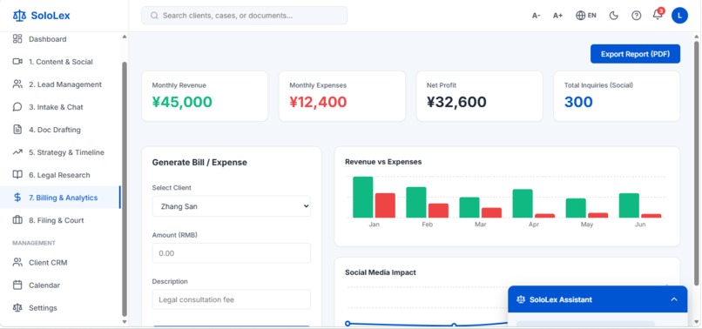Image resolution: width=702 pixels, height=329 pixels.
Task: Collapse the SoloLex Assistant panel chevron
Action: (x=674, y=299)
